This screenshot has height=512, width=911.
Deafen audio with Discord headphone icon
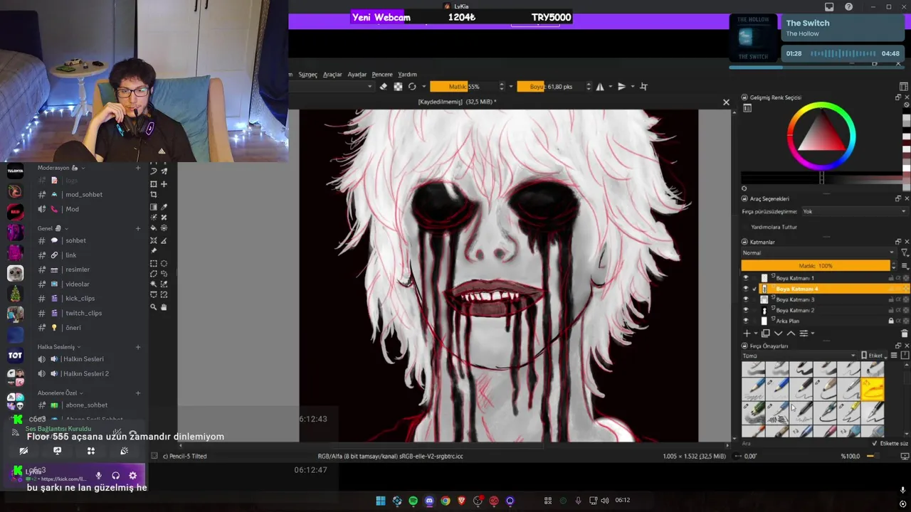115,475
